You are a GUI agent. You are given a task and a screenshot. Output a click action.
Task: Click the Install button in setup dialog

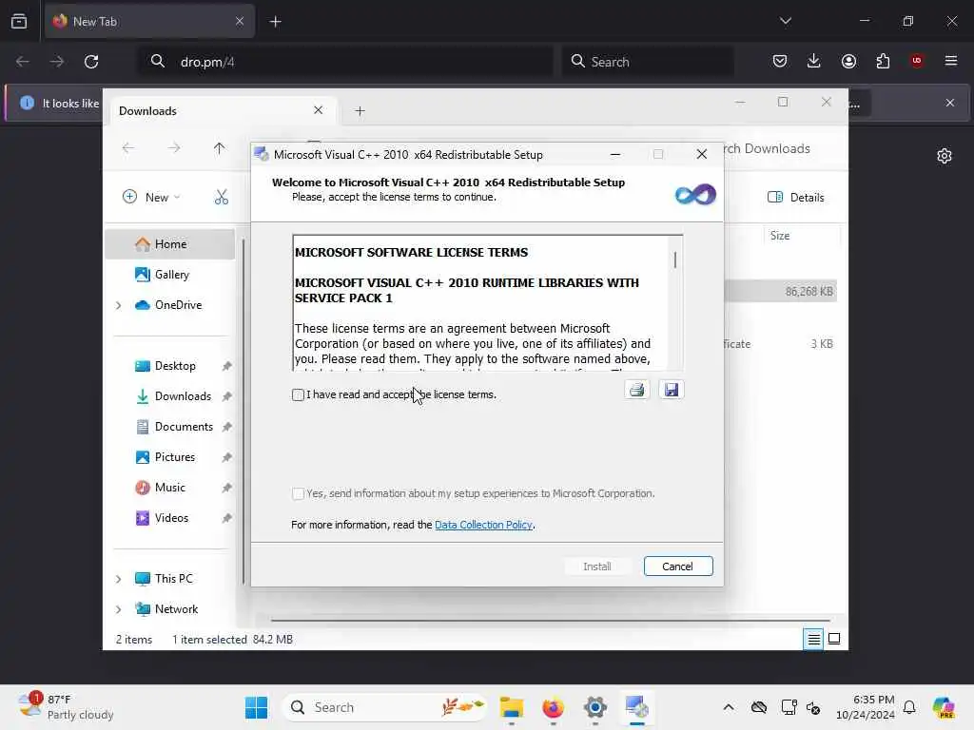[597, 567]
